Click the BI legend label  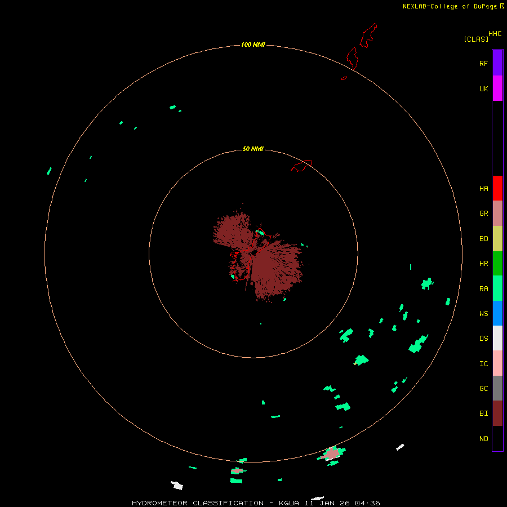(x=483, y=413)
